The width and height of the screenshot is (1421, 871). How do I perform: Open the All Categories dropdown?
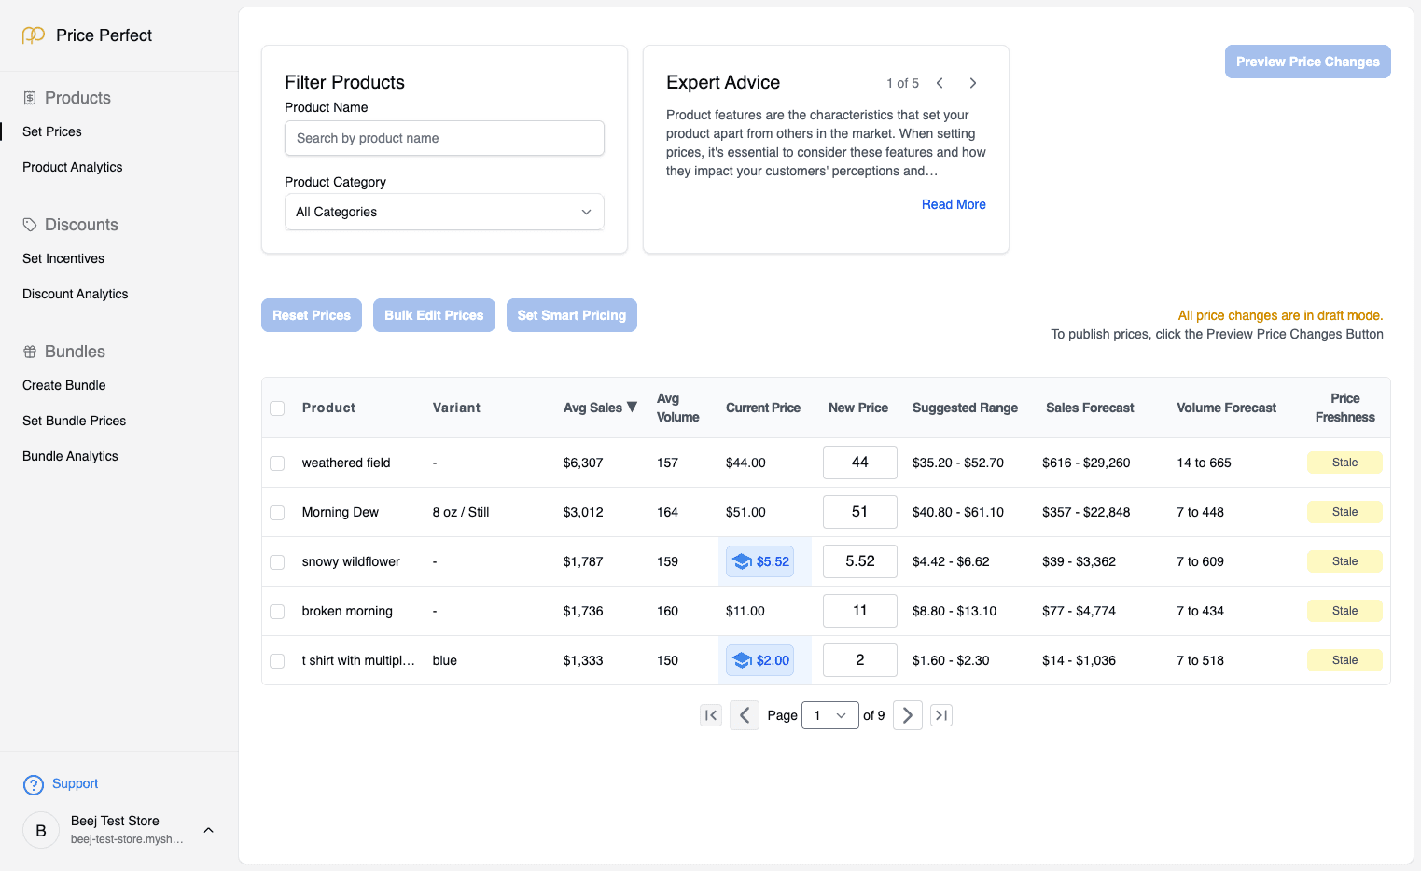click(443, 212)
